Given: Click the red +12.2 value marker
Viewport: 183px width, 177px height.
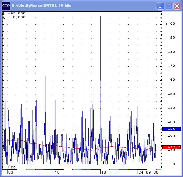Looking at the screenshot, I should click(172, 147).
